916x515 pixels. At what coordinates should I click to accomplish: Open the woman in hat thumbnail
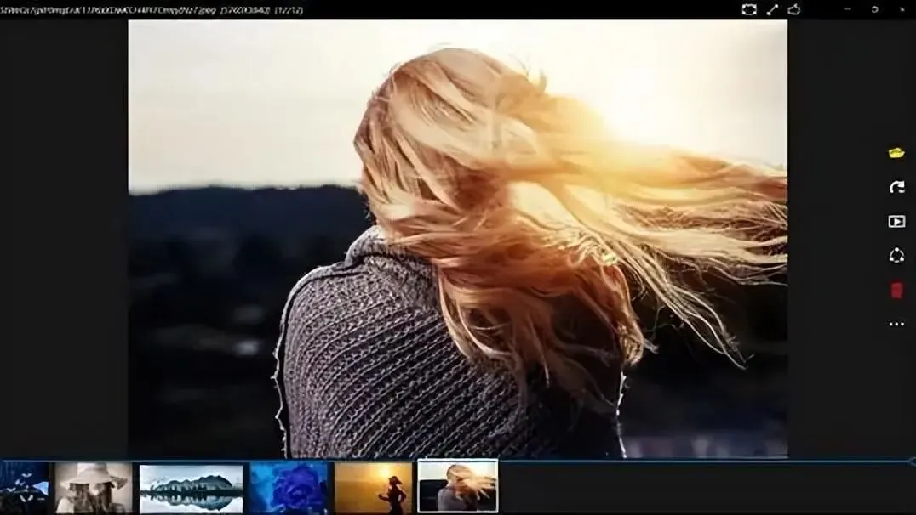[94, 488]
